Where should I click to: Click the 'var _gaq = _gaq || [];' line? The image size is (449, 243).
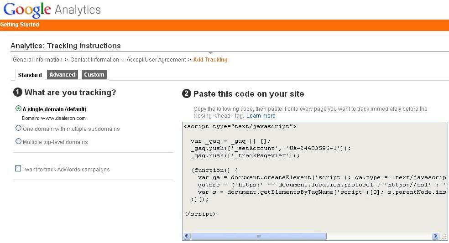click(x=230, y=141)
